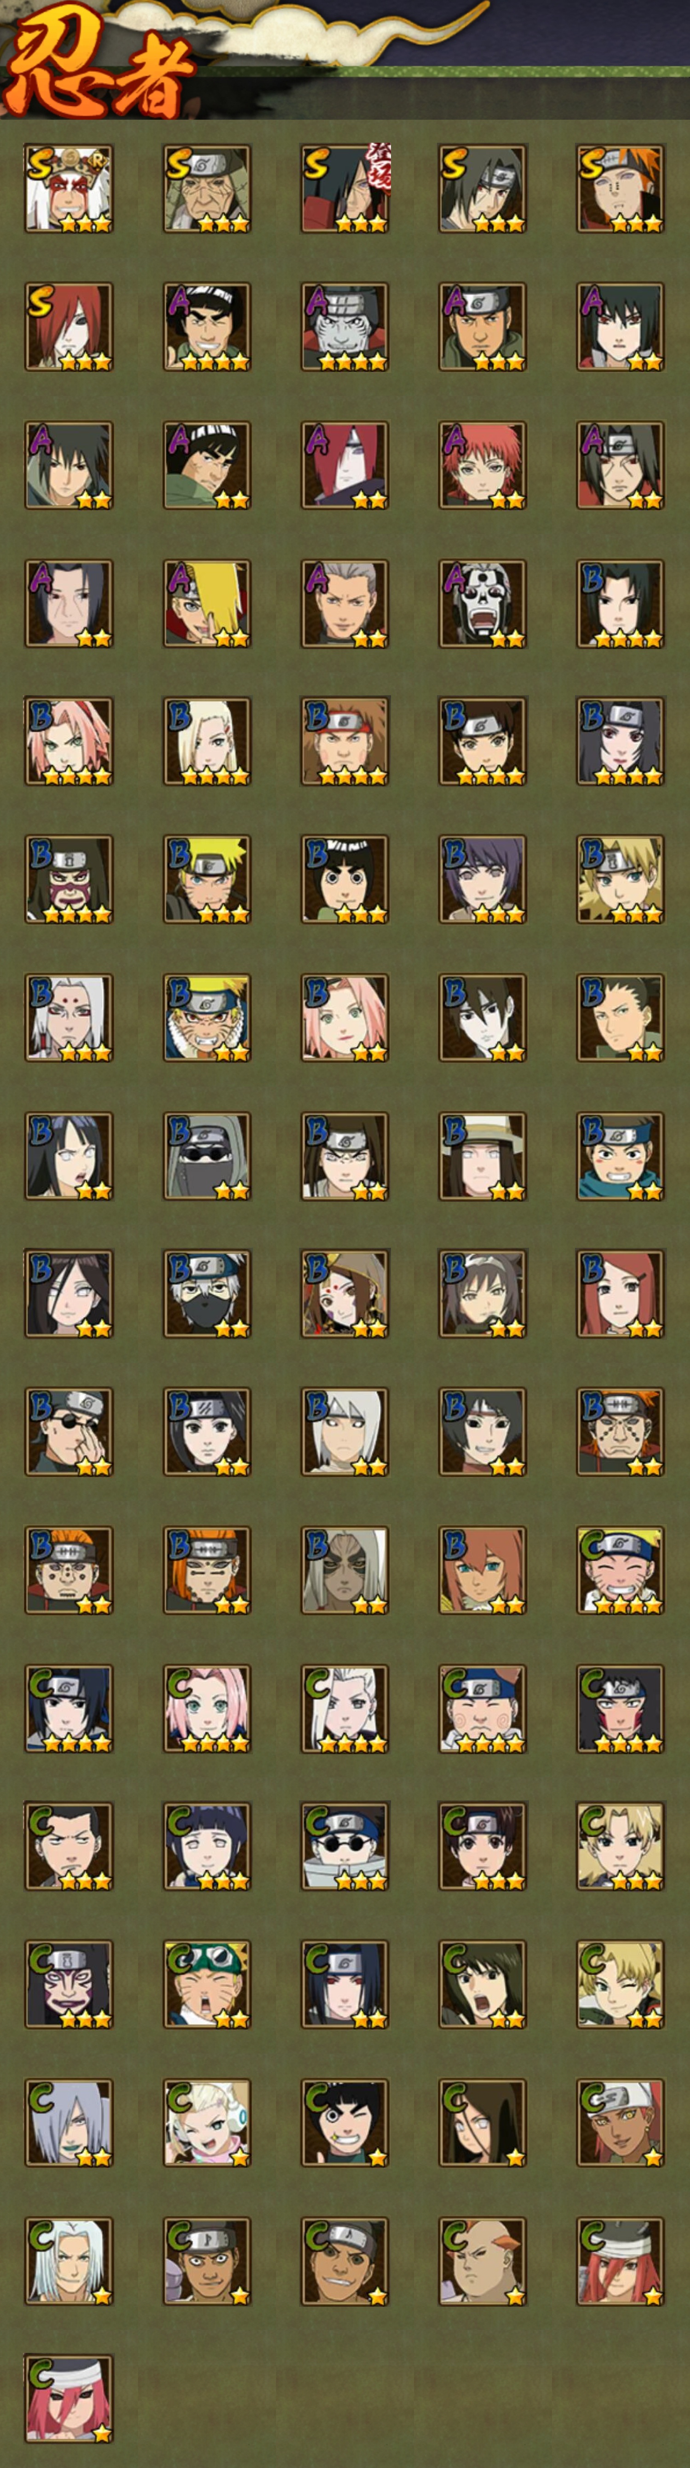This screenshot has width=690, height=2468.
Task: Pick the B-rank Kankuro with purple face paint
Action: point(69,879)
